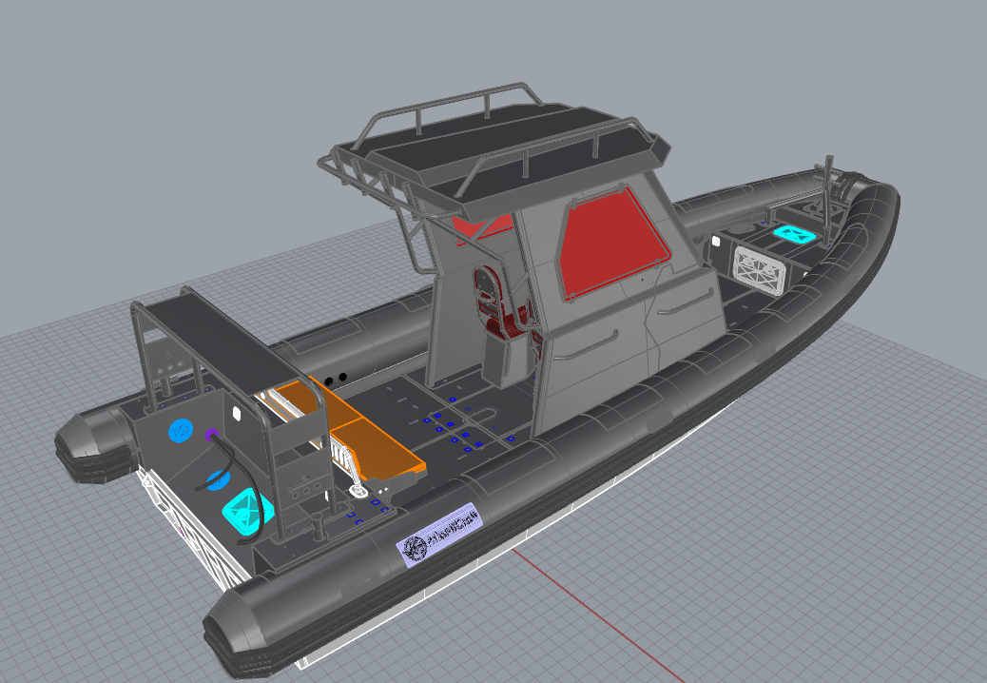Select the lavender logo decal on the tube
This screenshot has width=987, height=683.
coord(439,534)
